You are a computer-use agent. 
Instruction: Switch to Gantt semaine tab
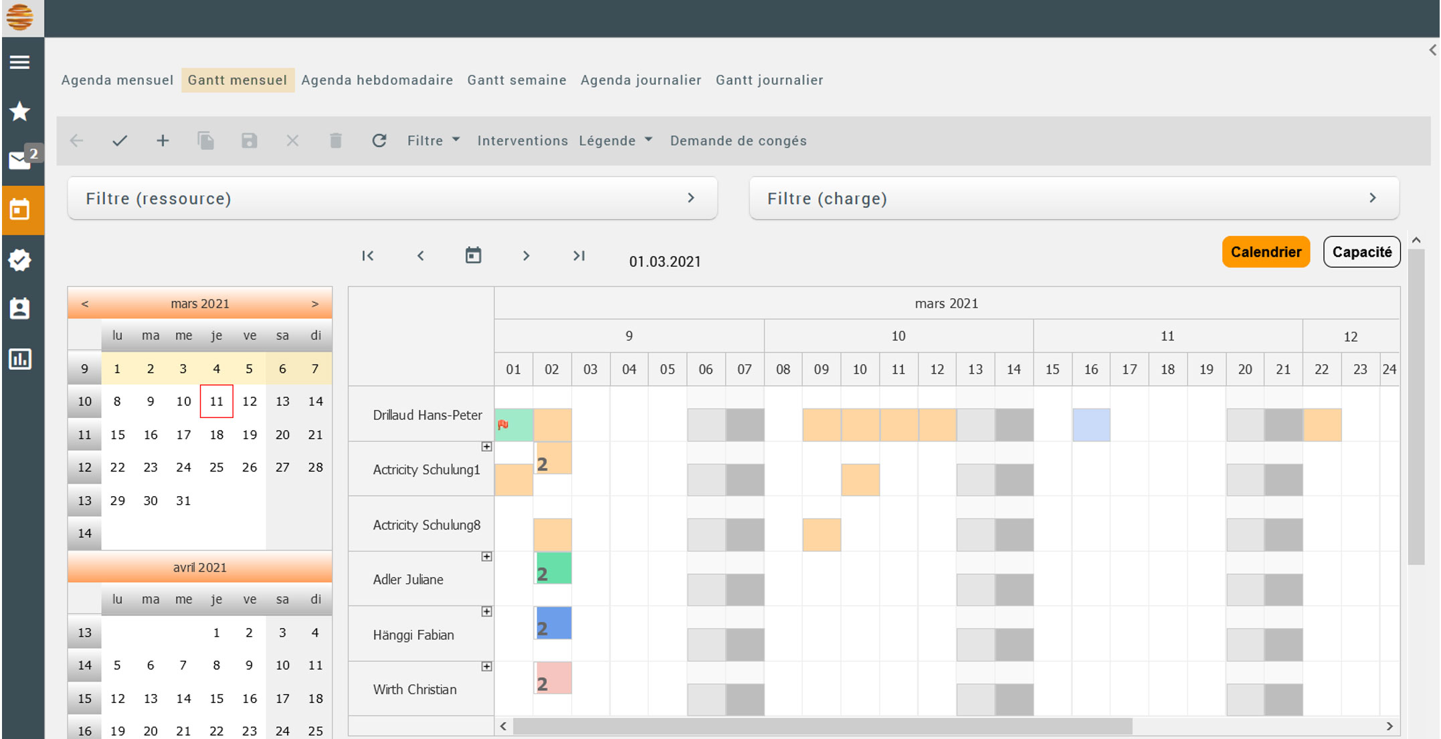pyautogui.click(x=517, y=80)
